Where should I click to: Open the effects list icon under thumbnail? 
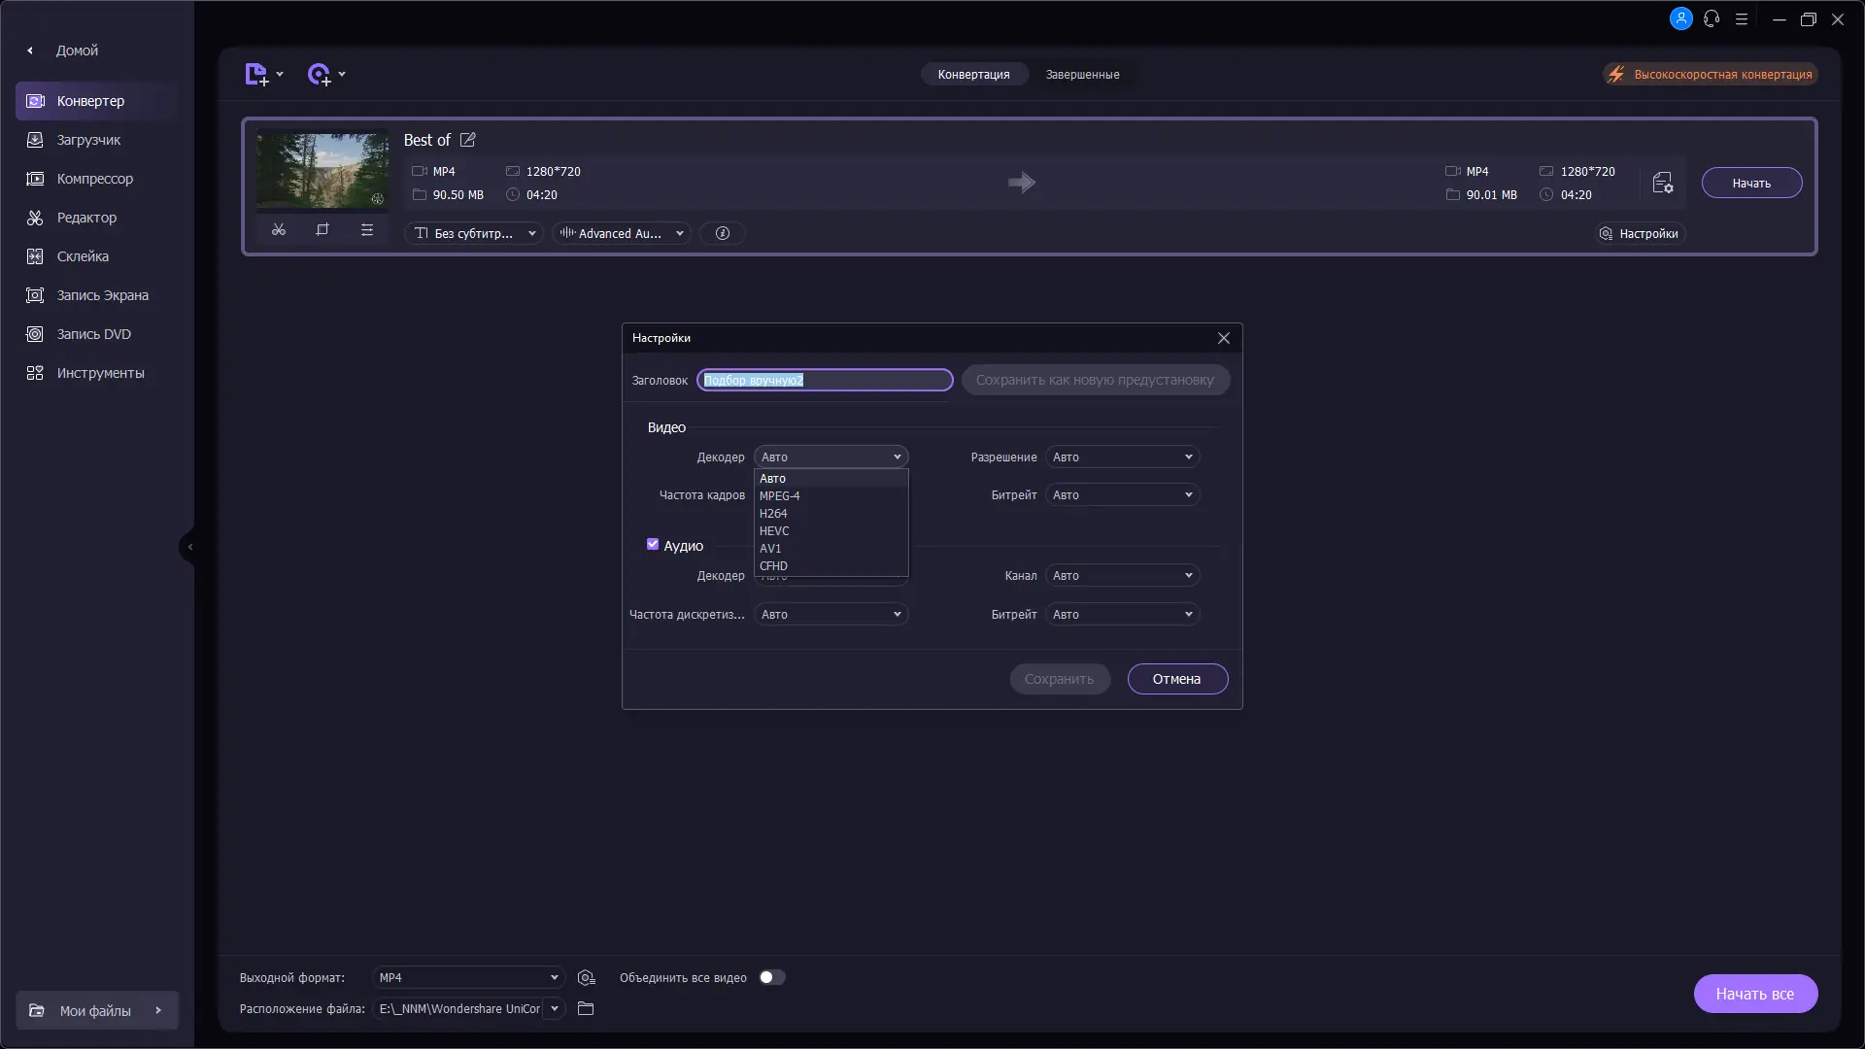[366, 230]
